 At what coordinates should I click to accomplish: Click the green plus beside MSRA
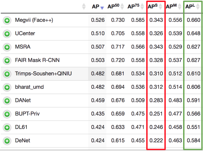[x=7, y=47]
